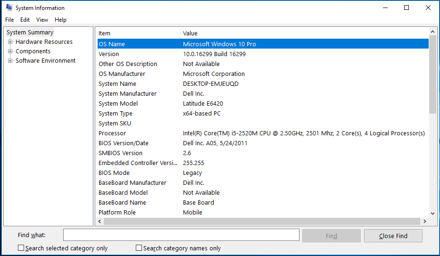Click the Mobile platform role value

pyautogui.click(x=192, y=213)
